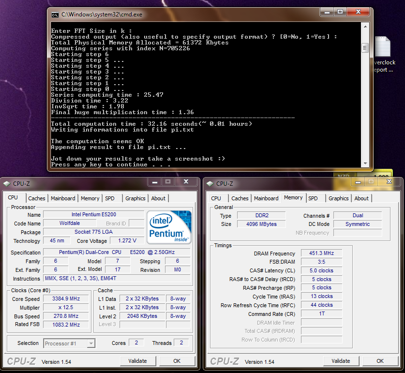Click the Channels # value Dual
Screen dimensions: 405x373
click(358, 215)
